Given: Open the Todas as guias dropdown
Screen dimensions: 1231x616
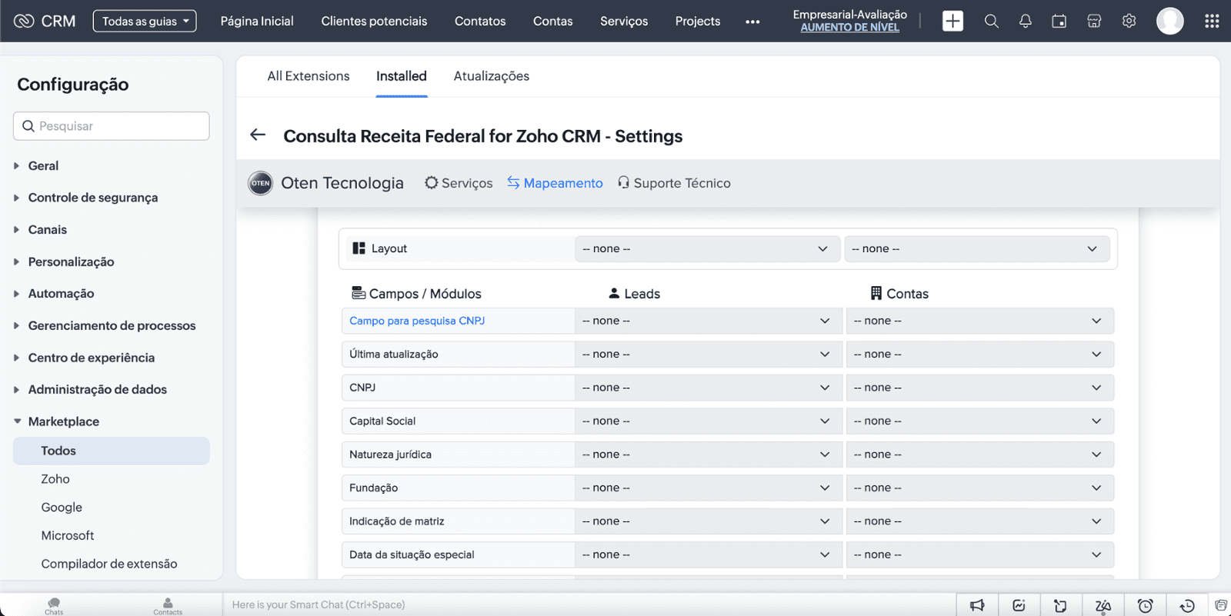Looking at the screenshot, I should tap(145, 22).
